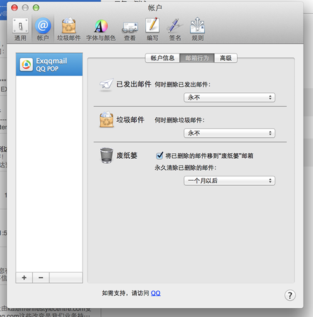Expand the 何时删除垃圾邮件 dropdown

click(x=229, y=133)
